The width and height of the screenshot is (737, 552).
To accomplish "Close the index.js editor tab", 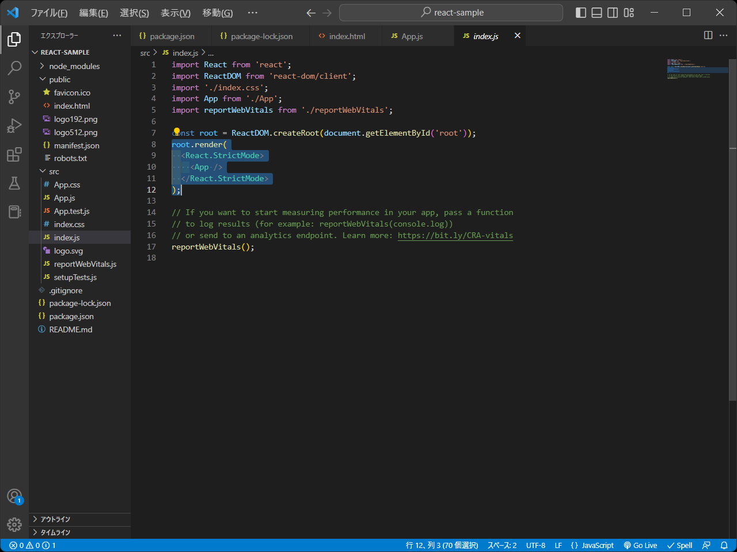I will click(x=518, y=36).
